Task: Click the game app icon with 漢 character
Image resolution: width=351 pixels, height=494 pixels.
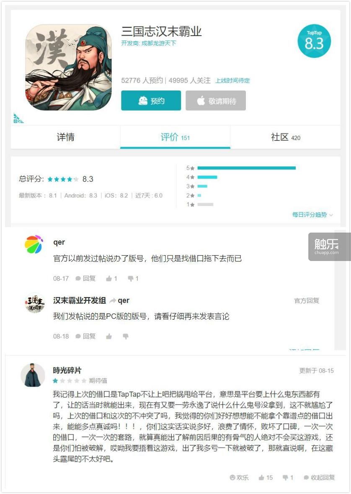Action: coord(68,68)
